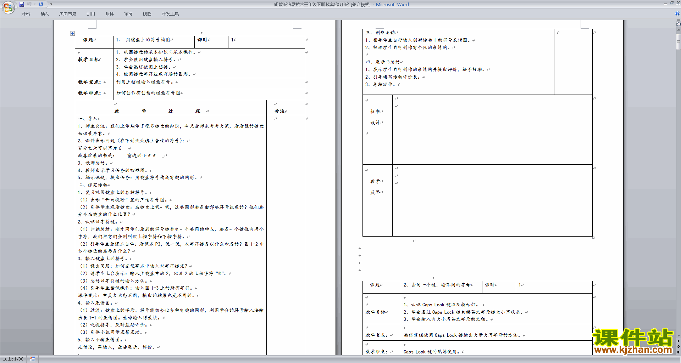Switch to the 页面布局 tab
The width and height of the screenshot is (681, 363).
[68, 14]
